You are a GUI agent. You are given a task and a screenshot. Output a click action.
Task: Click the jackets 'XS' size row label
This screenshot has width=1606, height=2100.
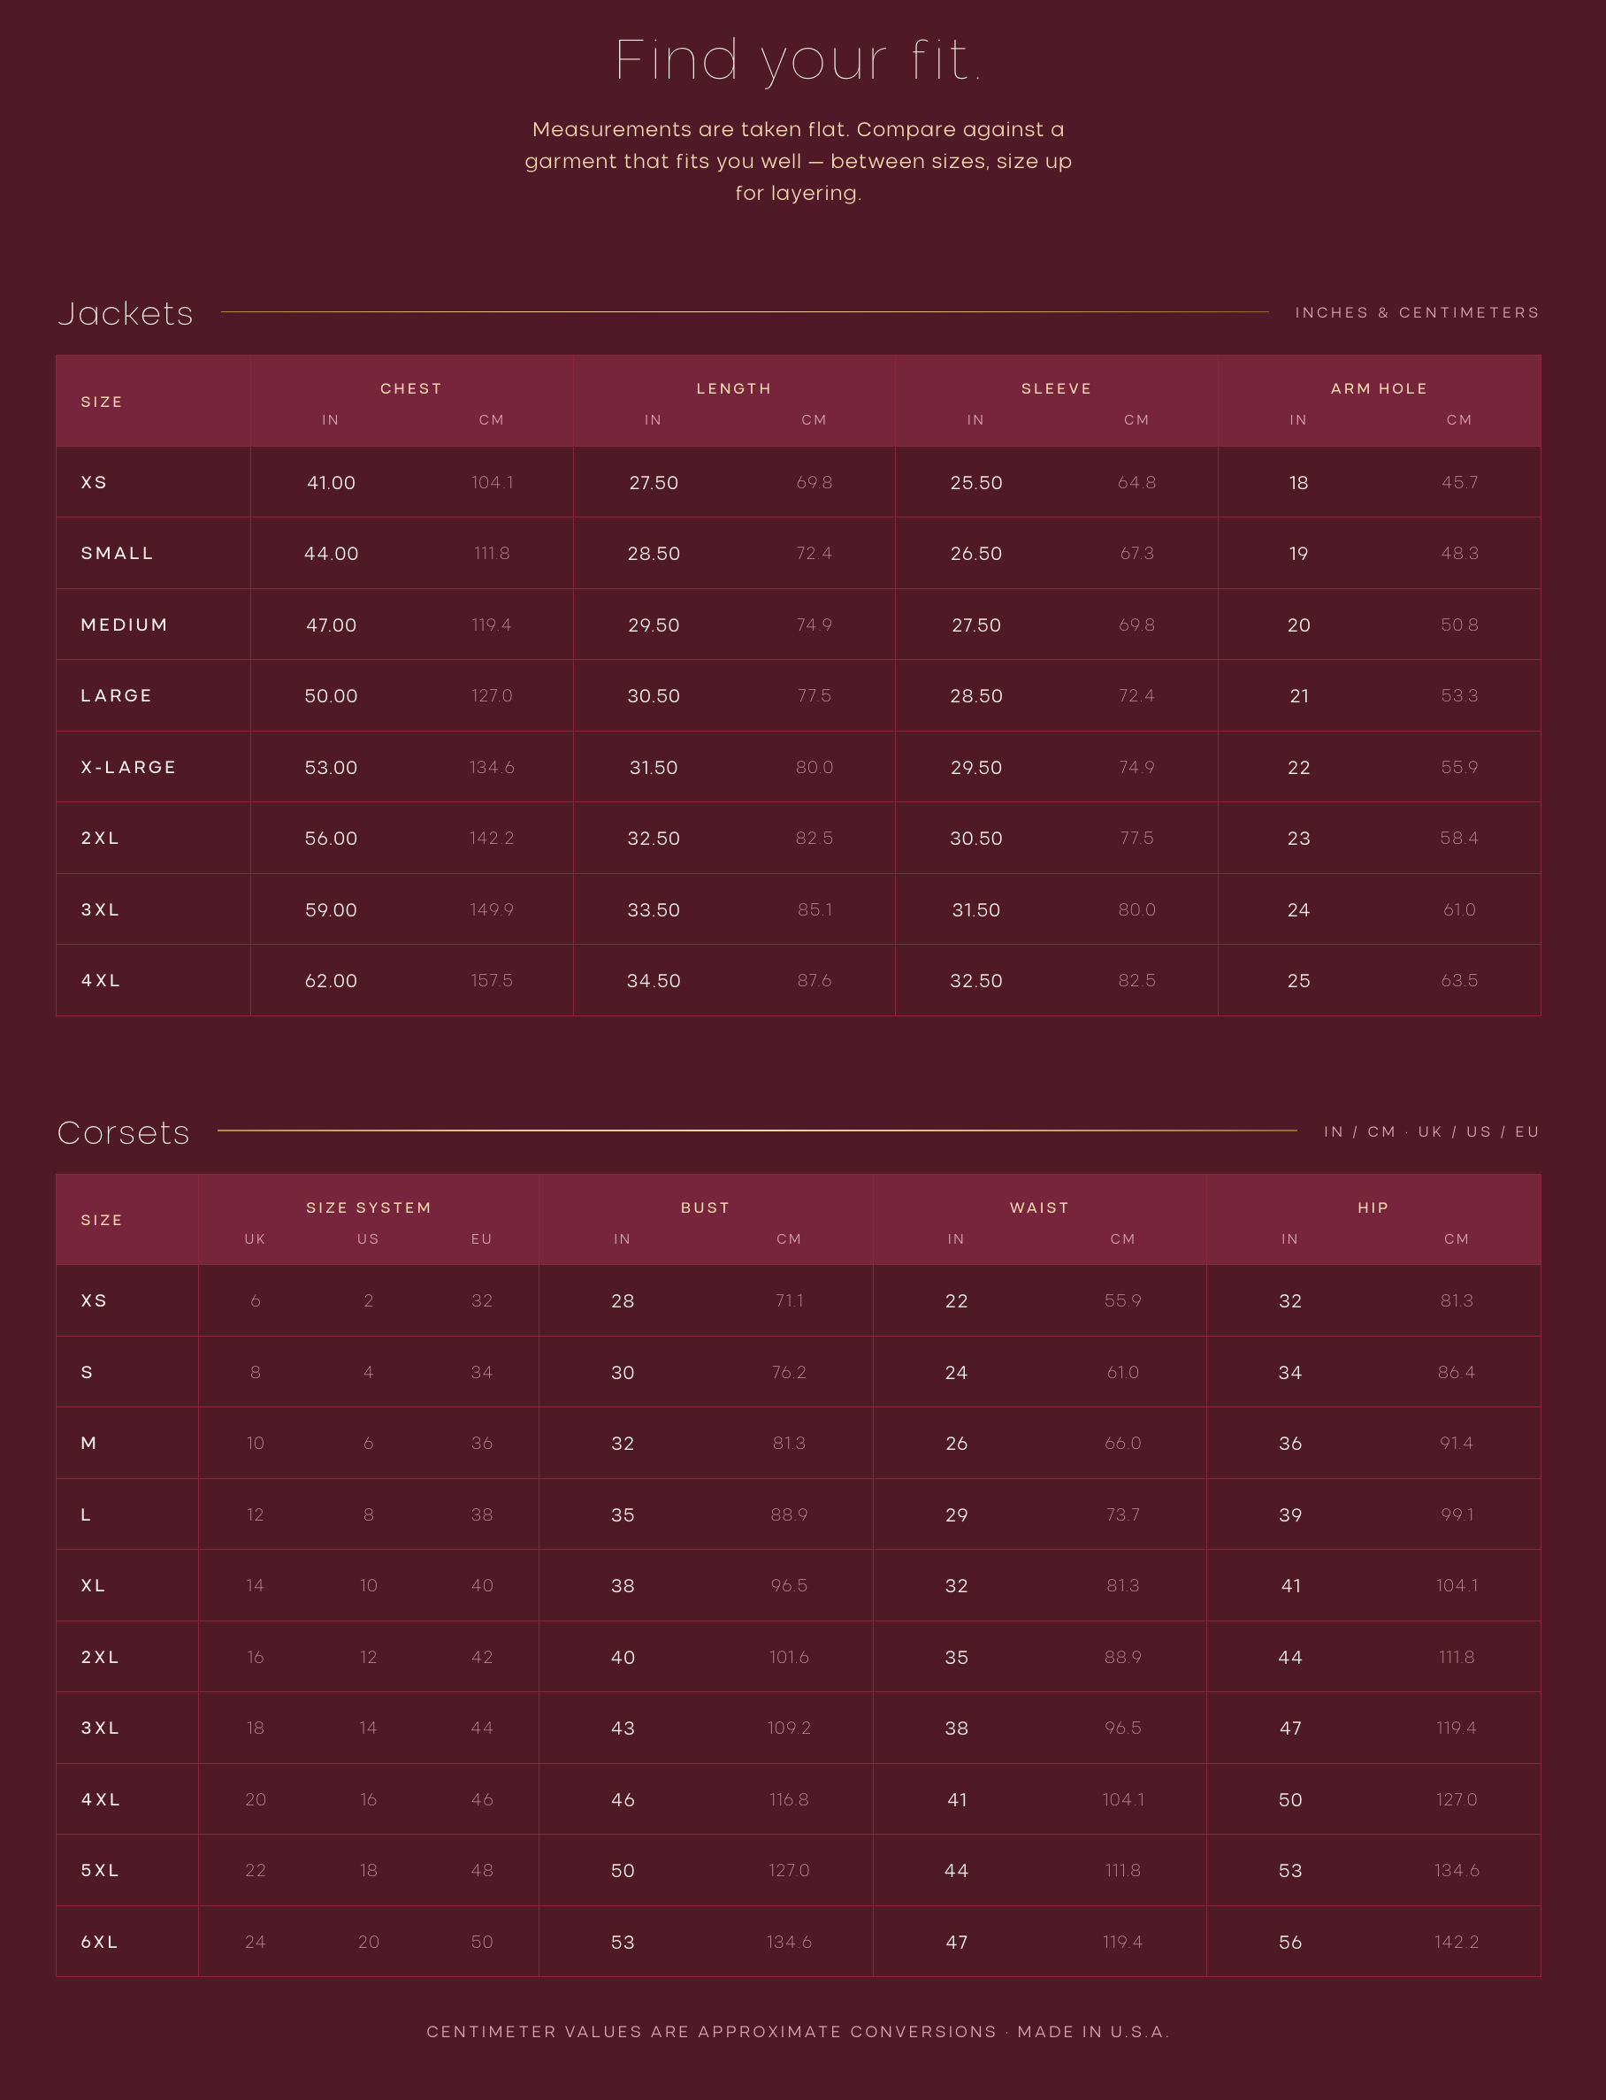click(94, 483)
